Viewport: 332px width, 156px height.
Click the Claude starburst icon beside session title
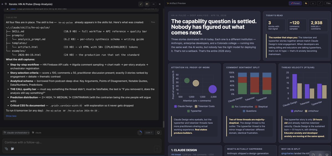(6, 4)
